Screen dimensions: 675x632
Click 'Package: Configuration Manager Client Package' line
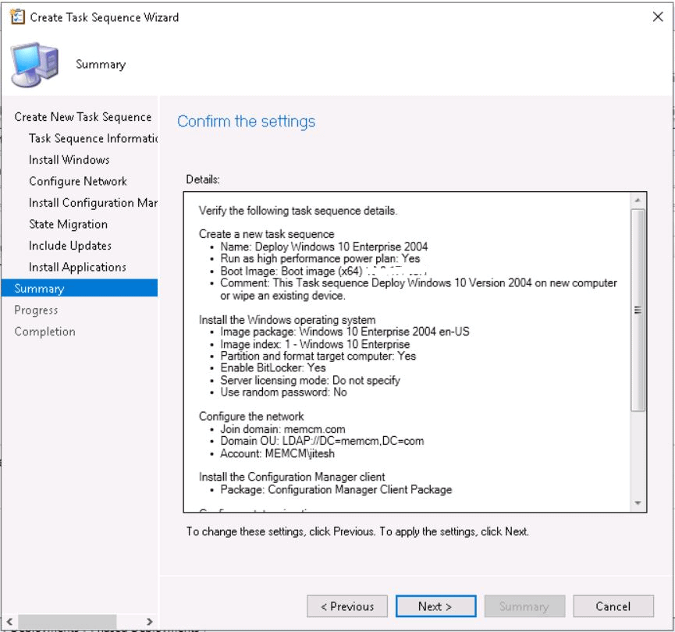pos(336,489)
